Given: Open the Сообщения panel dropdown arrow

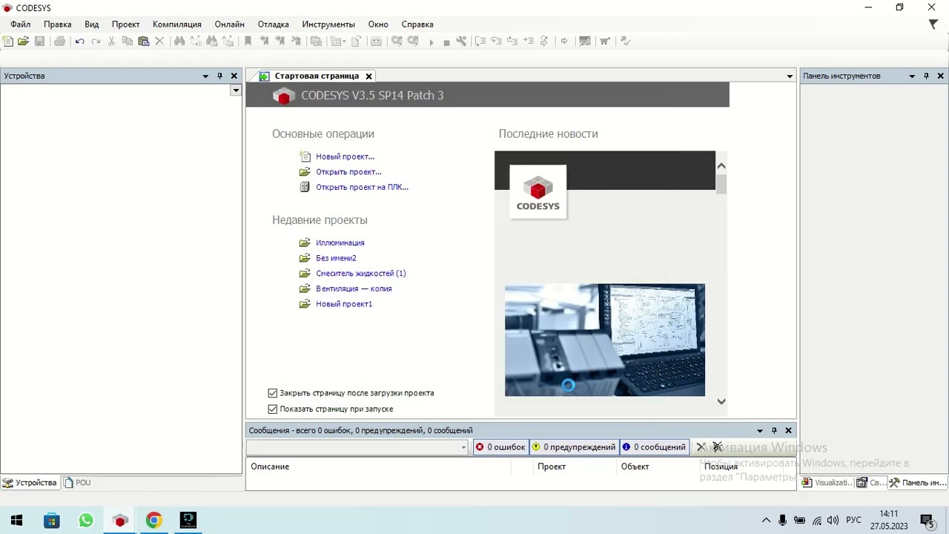Looking at the screenshot, I should coord(760,430).
